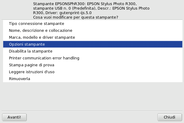This screenshot has height=123, width=184.
Task: Choose Printer communication error handling
Action: 44,58
